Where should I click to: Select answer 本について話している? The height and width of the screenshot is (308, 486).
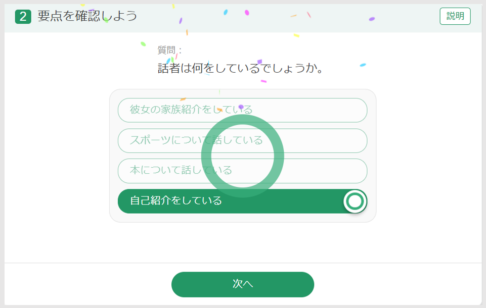click(x=242, y=171)
